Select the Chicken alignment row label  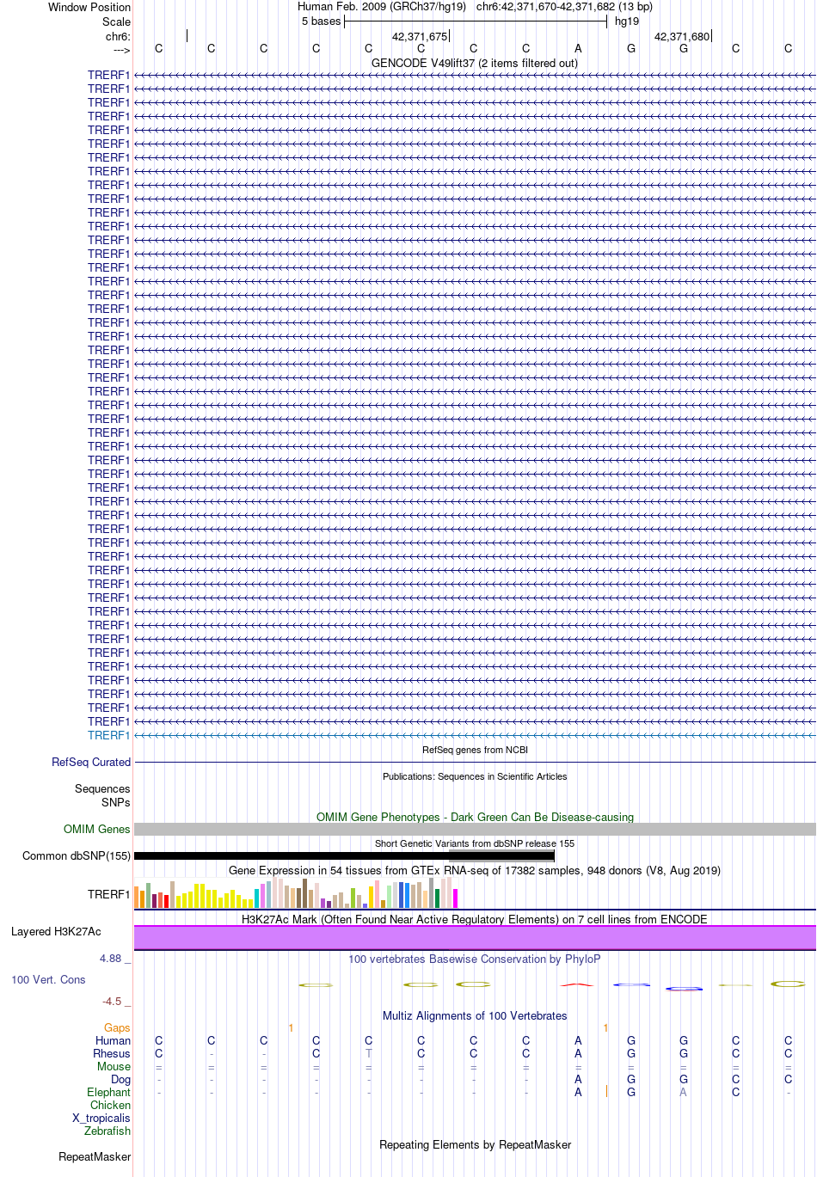pyautogui.click(x=111, y=1105)
